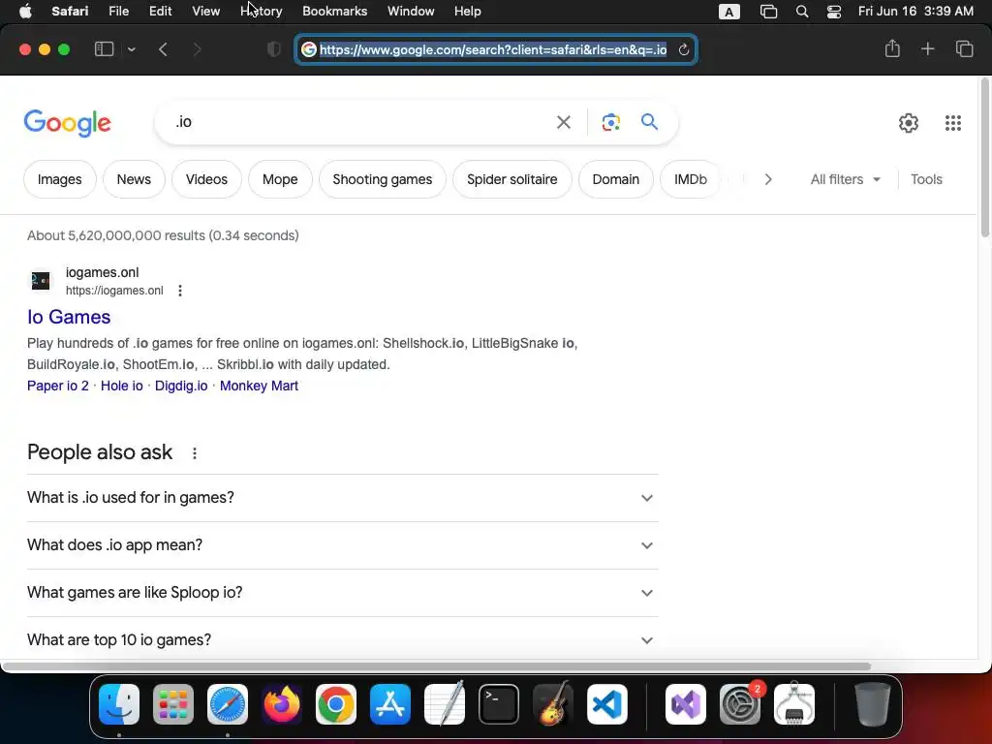Open a new tab with plus icon
Screen dimensions: 992x744
coord(927,48)
